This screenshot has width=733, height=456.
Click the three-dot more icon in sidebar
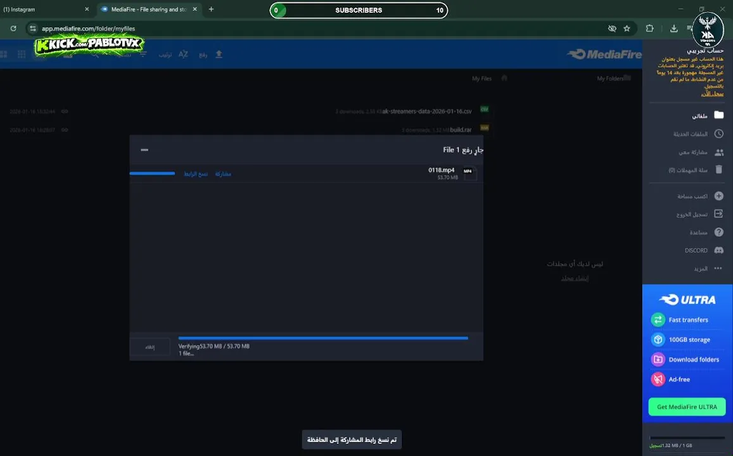pyautogui.click(x=718, y=268)
